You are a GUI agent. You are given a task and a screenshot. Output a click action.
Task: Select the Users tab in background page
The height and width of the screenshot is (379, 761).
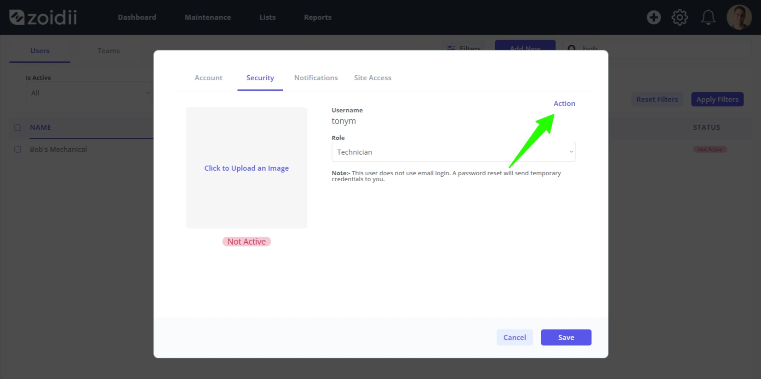(40, 51)
